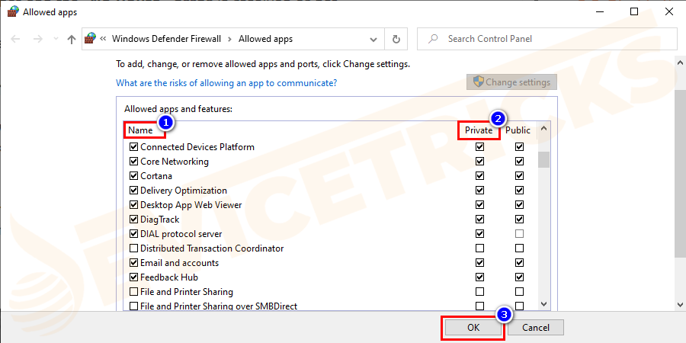
Task: Minimize the Allowed apps window
Action: tap(599, 11)
